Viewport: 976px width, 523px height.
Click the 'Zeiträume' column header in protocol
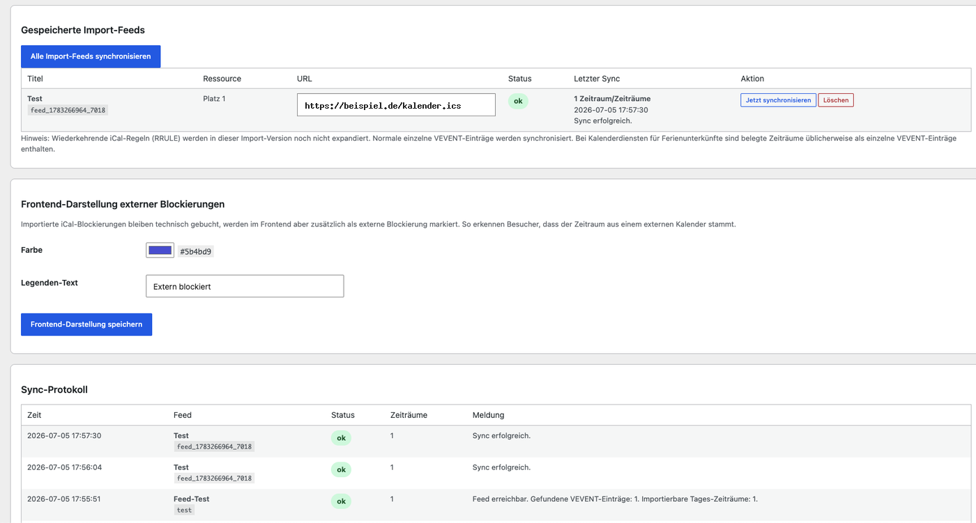[409, 415]
